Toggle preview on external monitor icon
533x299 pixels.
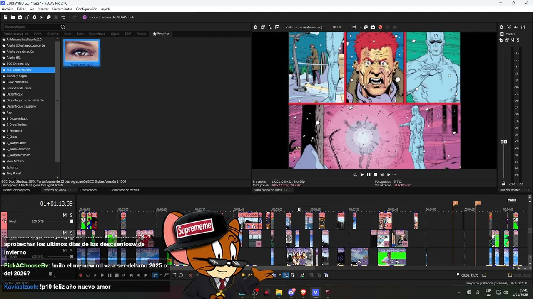point(263,27)
